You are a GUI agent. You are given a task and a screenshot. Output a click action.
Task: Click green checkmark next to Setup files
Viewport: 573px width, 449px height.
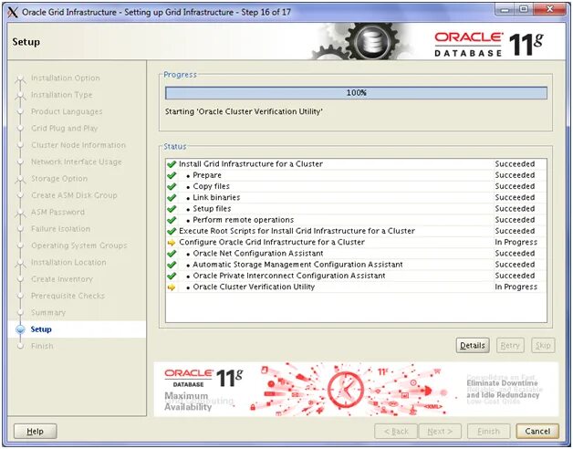172,209
